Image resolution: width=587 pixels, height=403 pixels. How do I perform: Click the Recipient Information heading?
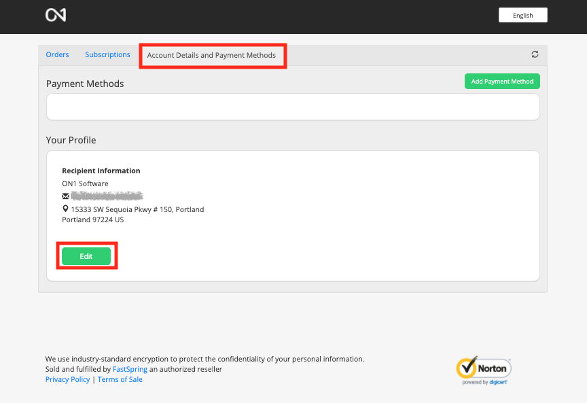[101, 171]
